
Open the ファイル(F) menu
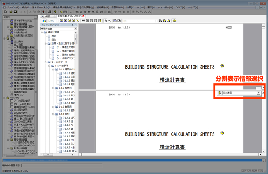pyautogui.click(x=13, y=8)
